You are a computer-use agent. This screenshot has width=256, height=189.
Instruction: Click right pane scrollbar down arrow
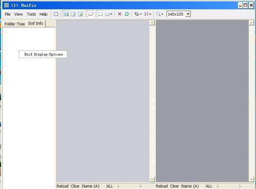251,179
